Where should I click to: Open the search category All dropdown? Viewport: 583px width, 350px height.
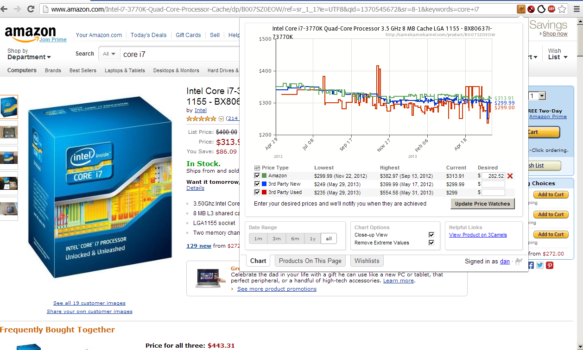tap(109, 54)
